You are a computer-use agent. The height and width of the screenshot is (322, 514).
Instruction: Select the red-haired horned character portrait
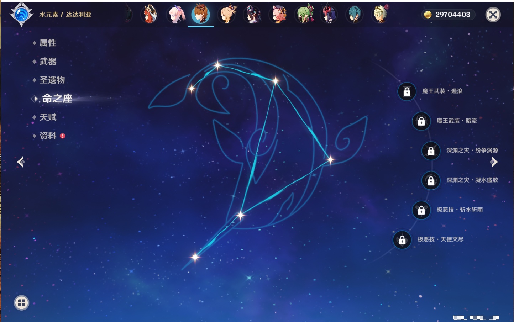[150, 15]
